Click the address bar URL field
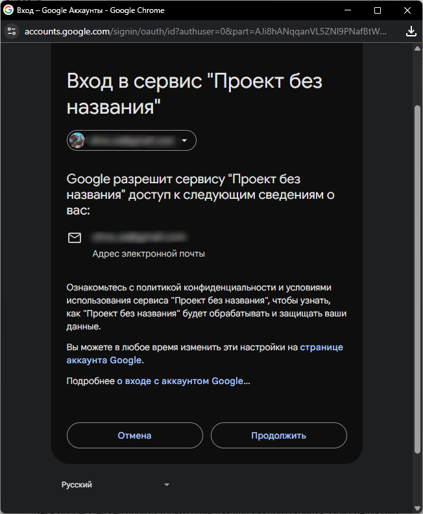Screen dimensions: 423x514 point(205,31)
